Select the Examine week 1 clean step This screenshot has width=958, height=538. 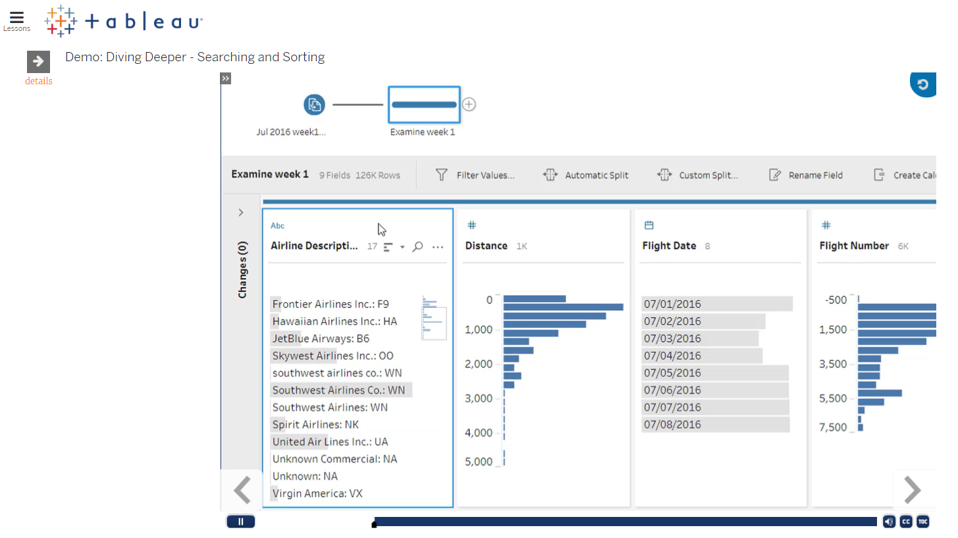coord(424,104)
